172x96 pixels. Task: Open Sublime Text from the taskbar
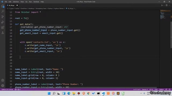click(x=118, y=93)
